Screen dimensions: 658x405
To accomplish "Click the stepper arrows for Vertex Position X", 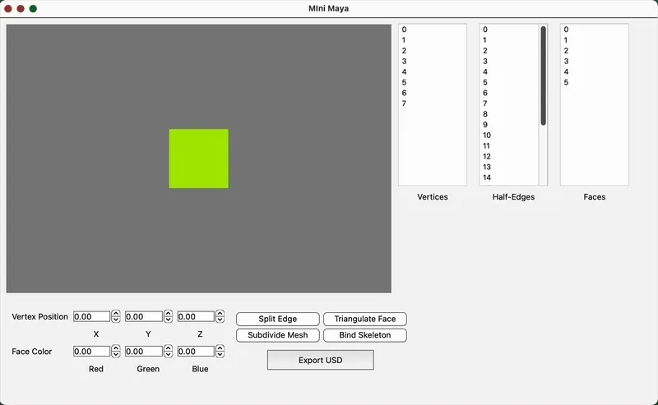I will click(116, 316).
